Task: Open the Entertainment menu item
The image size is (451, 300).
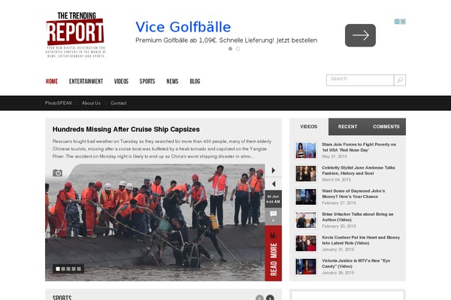Action: pos(86,81)
